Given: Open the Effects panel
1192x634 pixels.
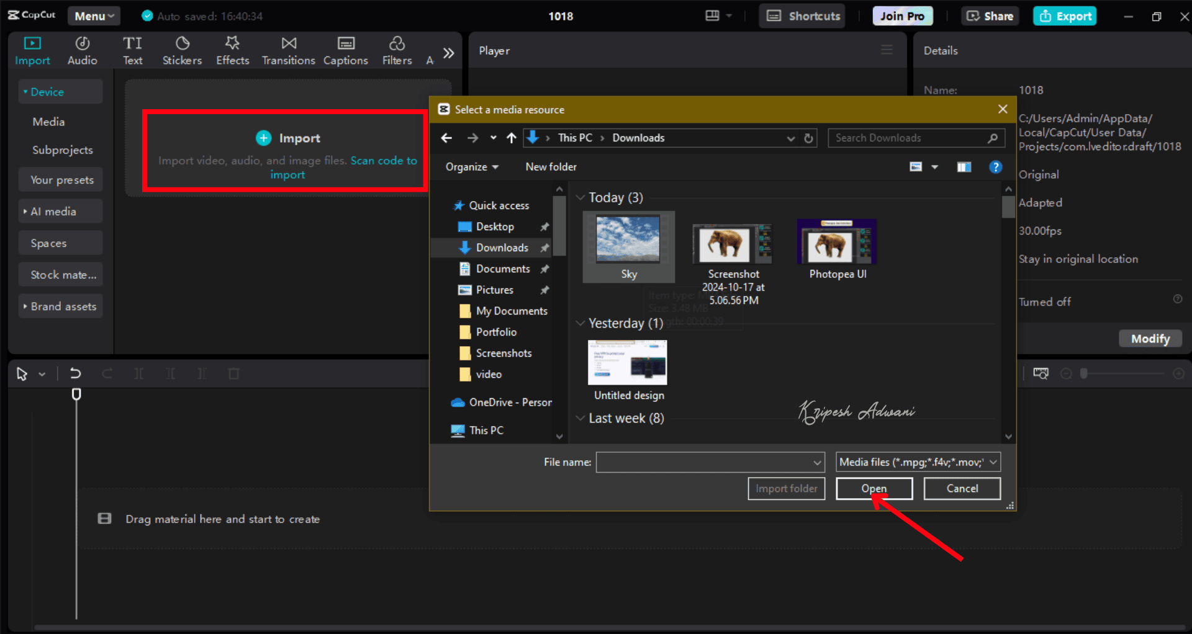Looking at the screenshot, I should tap(232, 51).
